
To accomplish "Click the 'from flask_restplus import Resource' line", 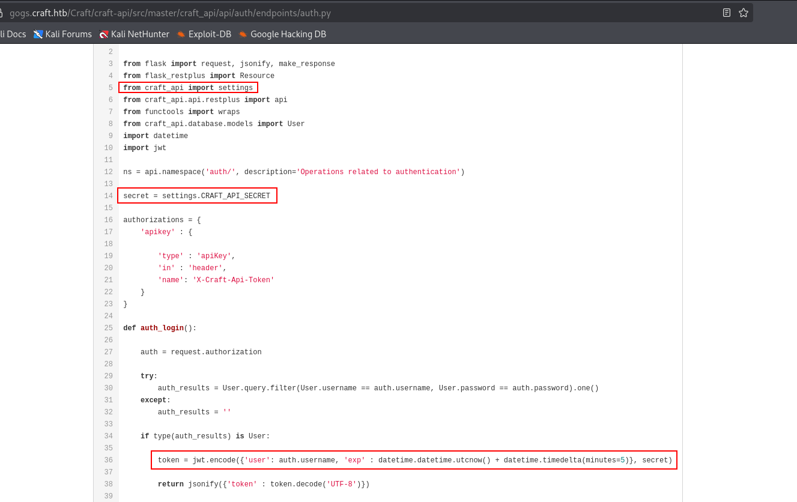I will click(x=199, y=76).
